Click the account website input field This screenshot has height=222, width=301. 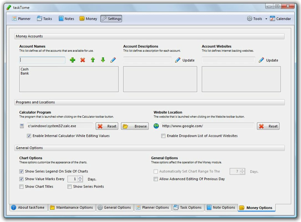tap(228, 60)
